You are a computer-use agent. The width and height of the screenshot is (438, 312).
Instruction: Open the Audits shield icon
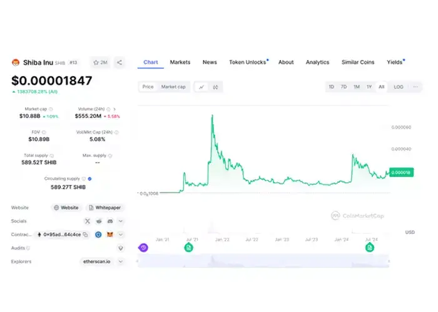tap(121, 248)
